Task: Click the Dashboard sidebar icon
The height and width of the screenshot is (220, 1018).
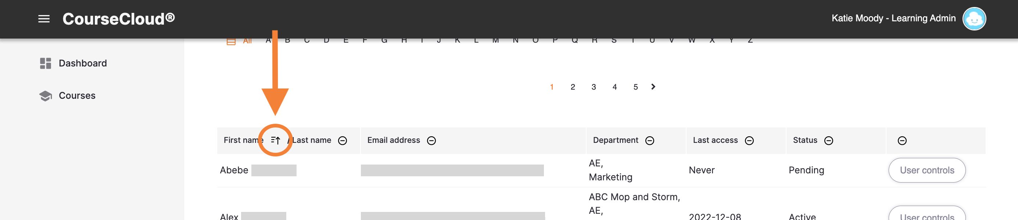Action: [46, 63]
